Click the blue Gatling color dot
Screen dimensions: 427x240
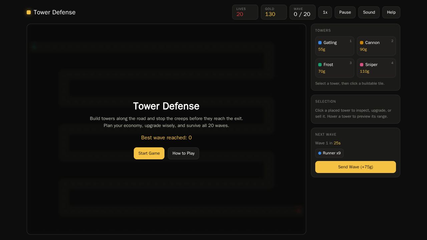click(x=320, y=43)
